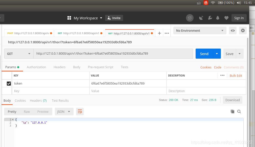Open manage environments gear icon
Screen dimensions: 255x147
[x=243, y=30]
